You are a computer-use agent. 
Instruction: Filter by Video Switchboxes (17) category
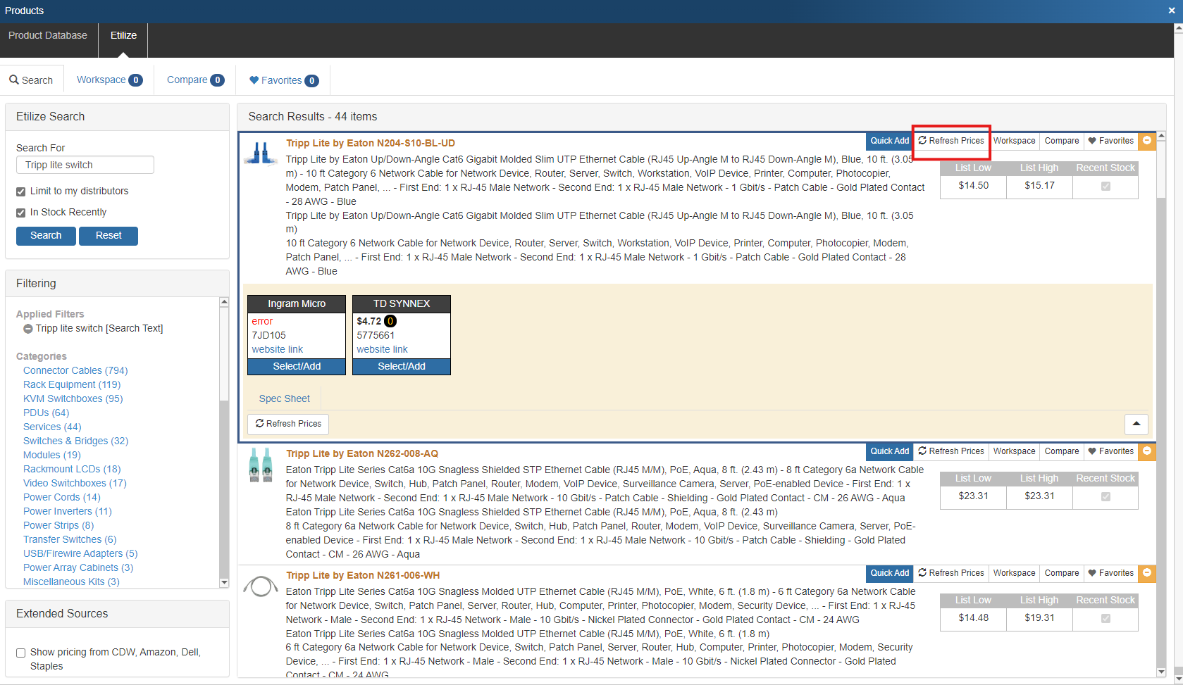click(75, 484)
